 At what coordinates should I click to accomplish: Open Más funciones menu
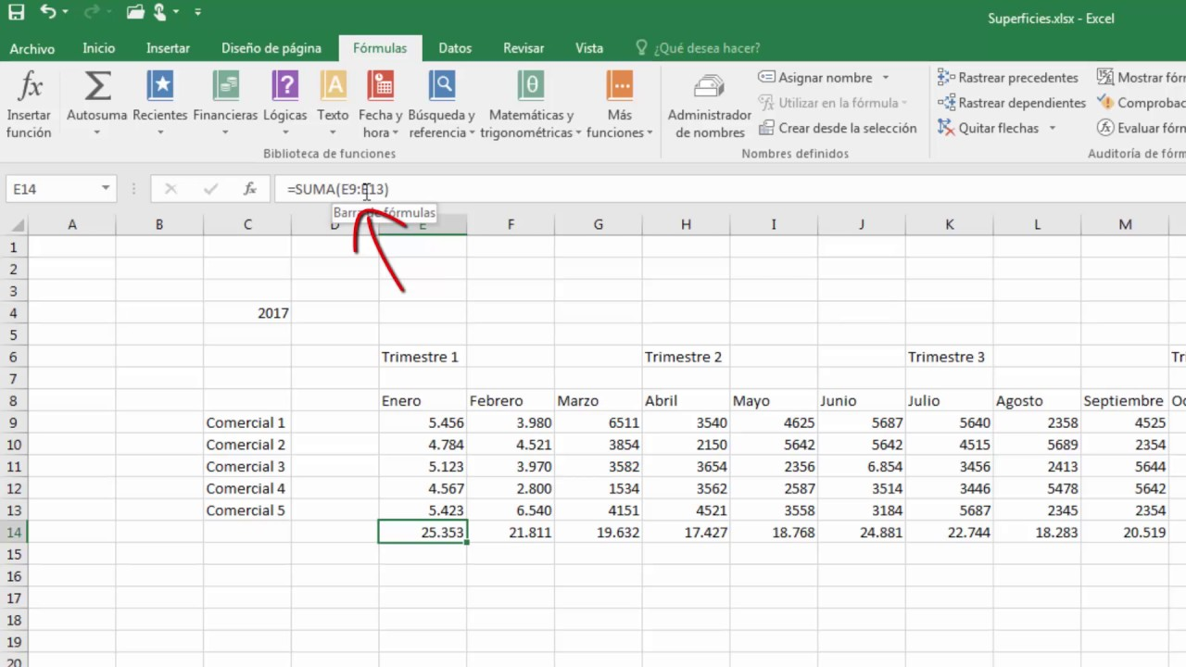click(x=620, y=106)
